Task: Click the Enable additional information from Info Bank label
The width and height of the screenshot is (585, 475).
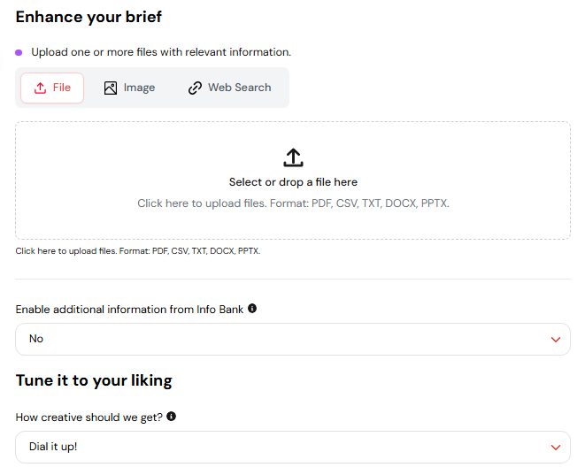Action: click(129, 310)
